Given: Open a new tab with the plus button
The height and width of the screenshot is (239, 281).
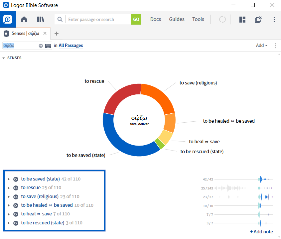Looking at the screenshot, I should click(56, 33).
